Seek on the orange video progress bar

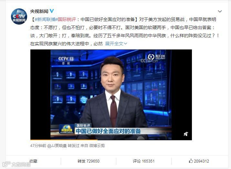111,140
